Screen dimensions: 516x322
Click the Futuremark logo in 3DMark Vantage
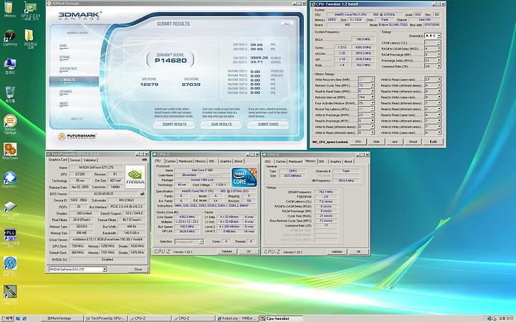77,137
